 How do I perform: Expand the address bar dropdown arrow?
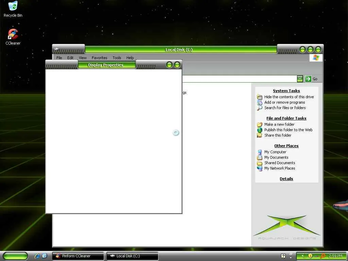300,79
